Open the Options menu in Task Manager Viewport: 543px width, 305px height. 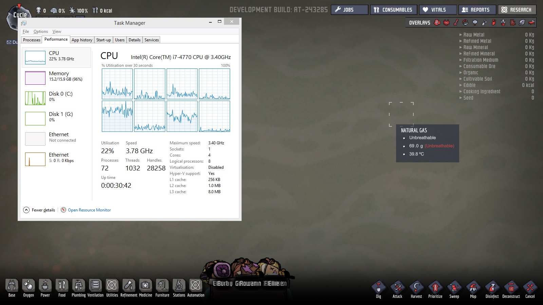[40, 32]
